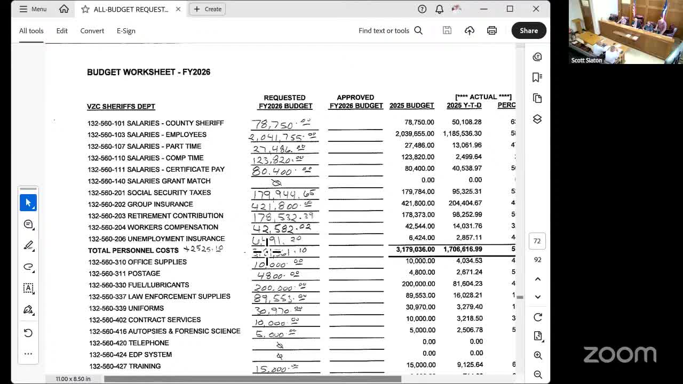Screen dimensions: 683x384
Task: Star the ALL-BUDGET REQUEST document tab
Action: (x=85, y=9)
